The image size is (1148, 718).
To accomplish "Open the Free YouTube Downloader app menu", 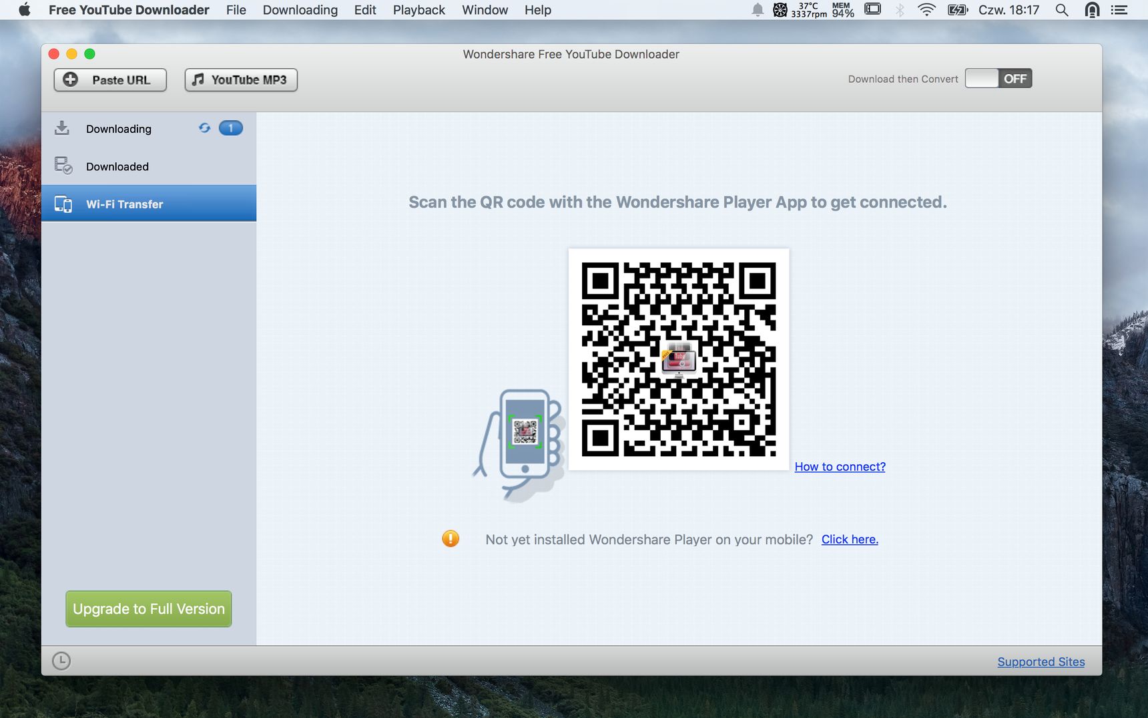I will pos(129,10).
